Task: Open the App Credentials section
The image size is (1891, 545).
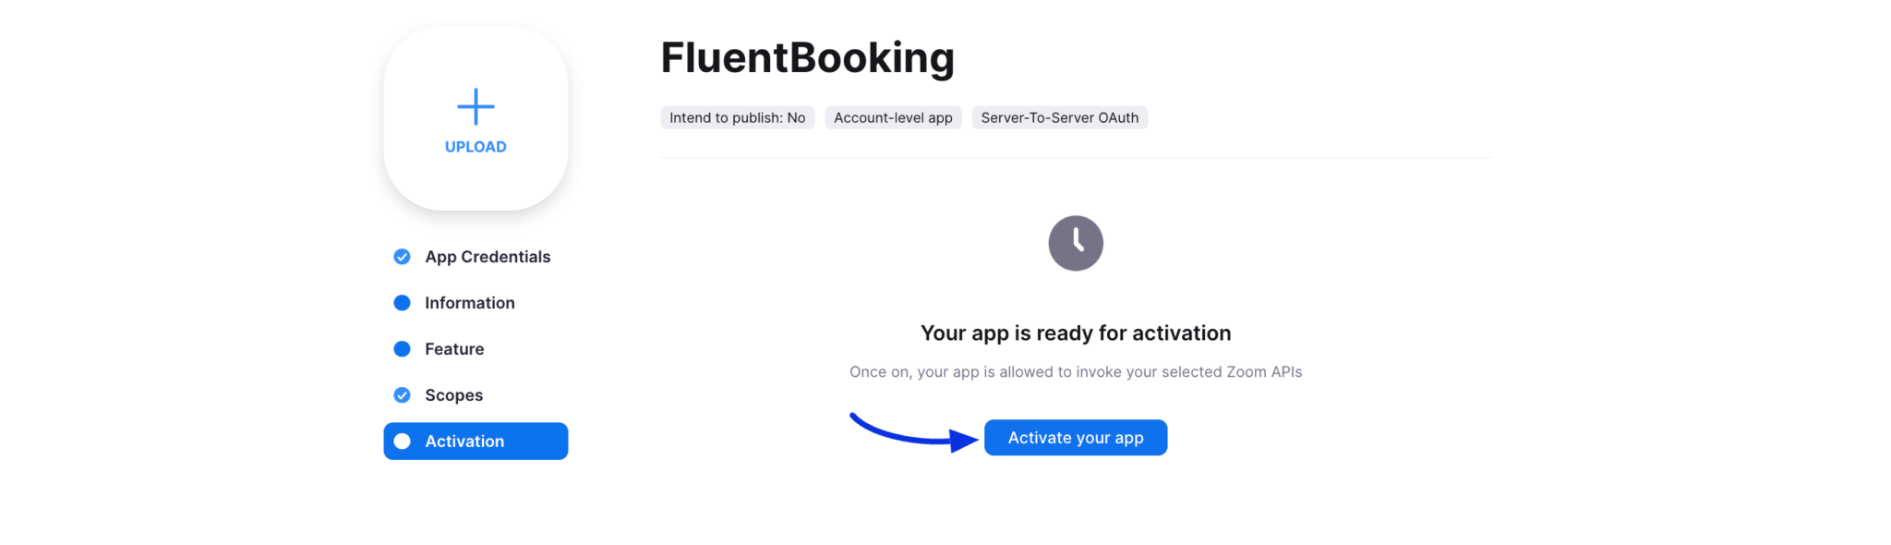Action: pyautogui.click(x=488, y=257)
